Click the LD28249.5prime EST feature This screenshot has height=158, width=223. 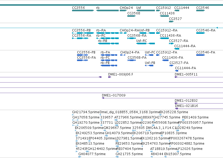point(177,130)
